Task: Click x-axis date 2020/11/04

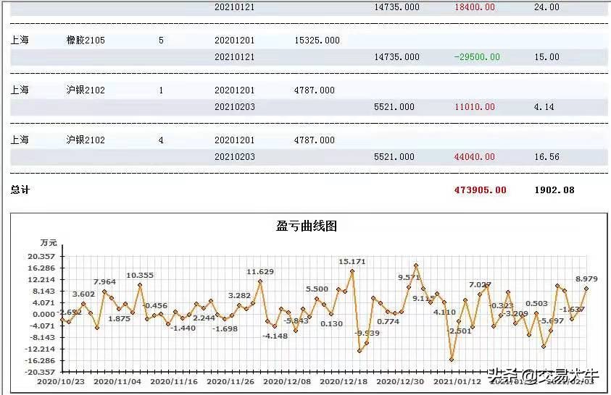Action: [117, 382]
